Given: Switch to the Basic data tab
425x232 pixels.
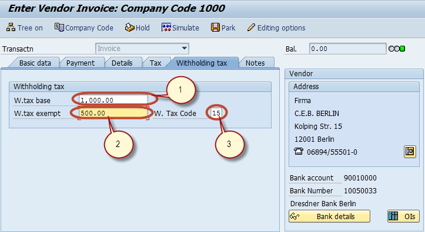Looking at the screenshot, I should pyautogui.click(x=35, y=63).
